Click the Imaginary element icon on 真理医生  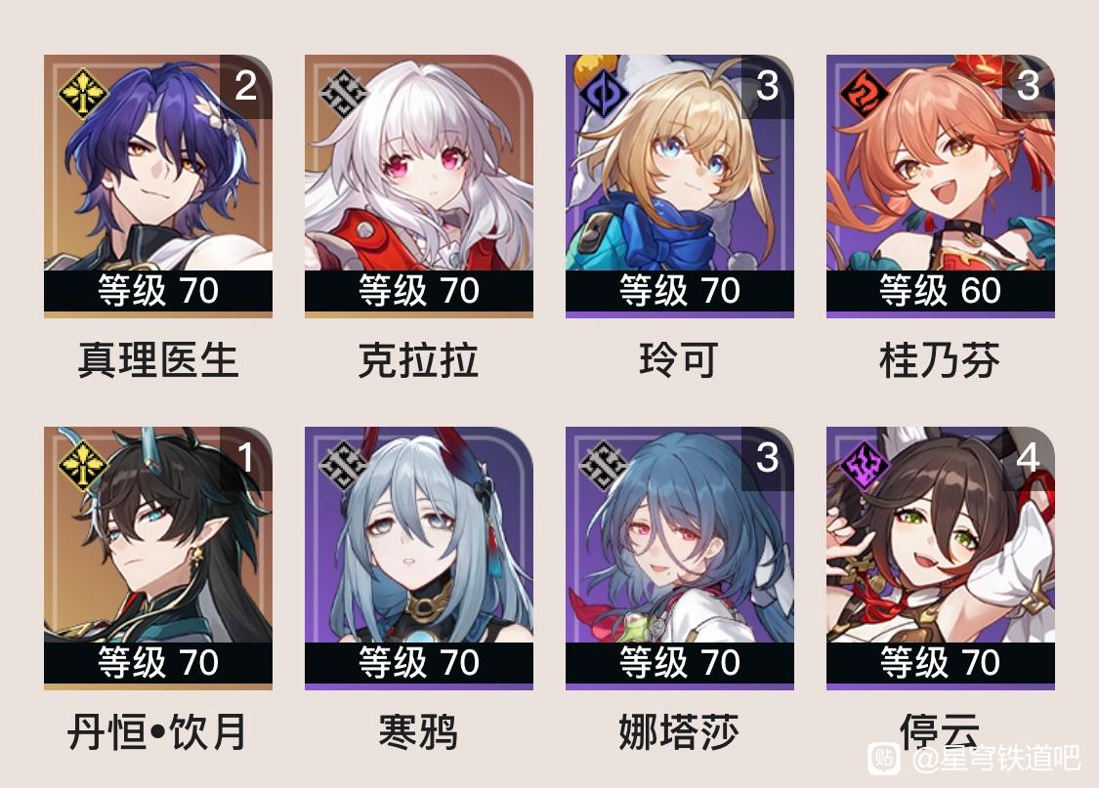click(x=82, y=93)
